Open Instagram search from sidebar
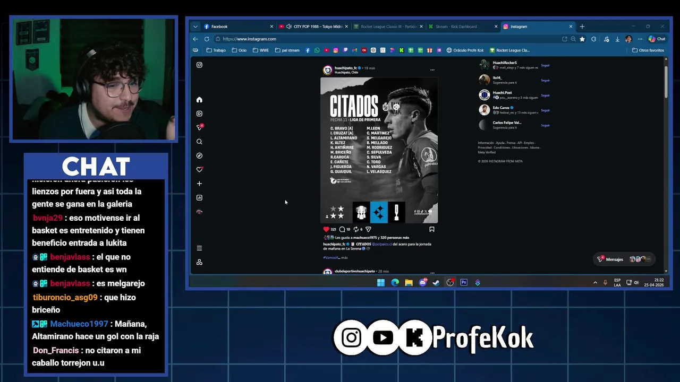The height and width of the screenshot is (382, 680). tap(199, 142)
